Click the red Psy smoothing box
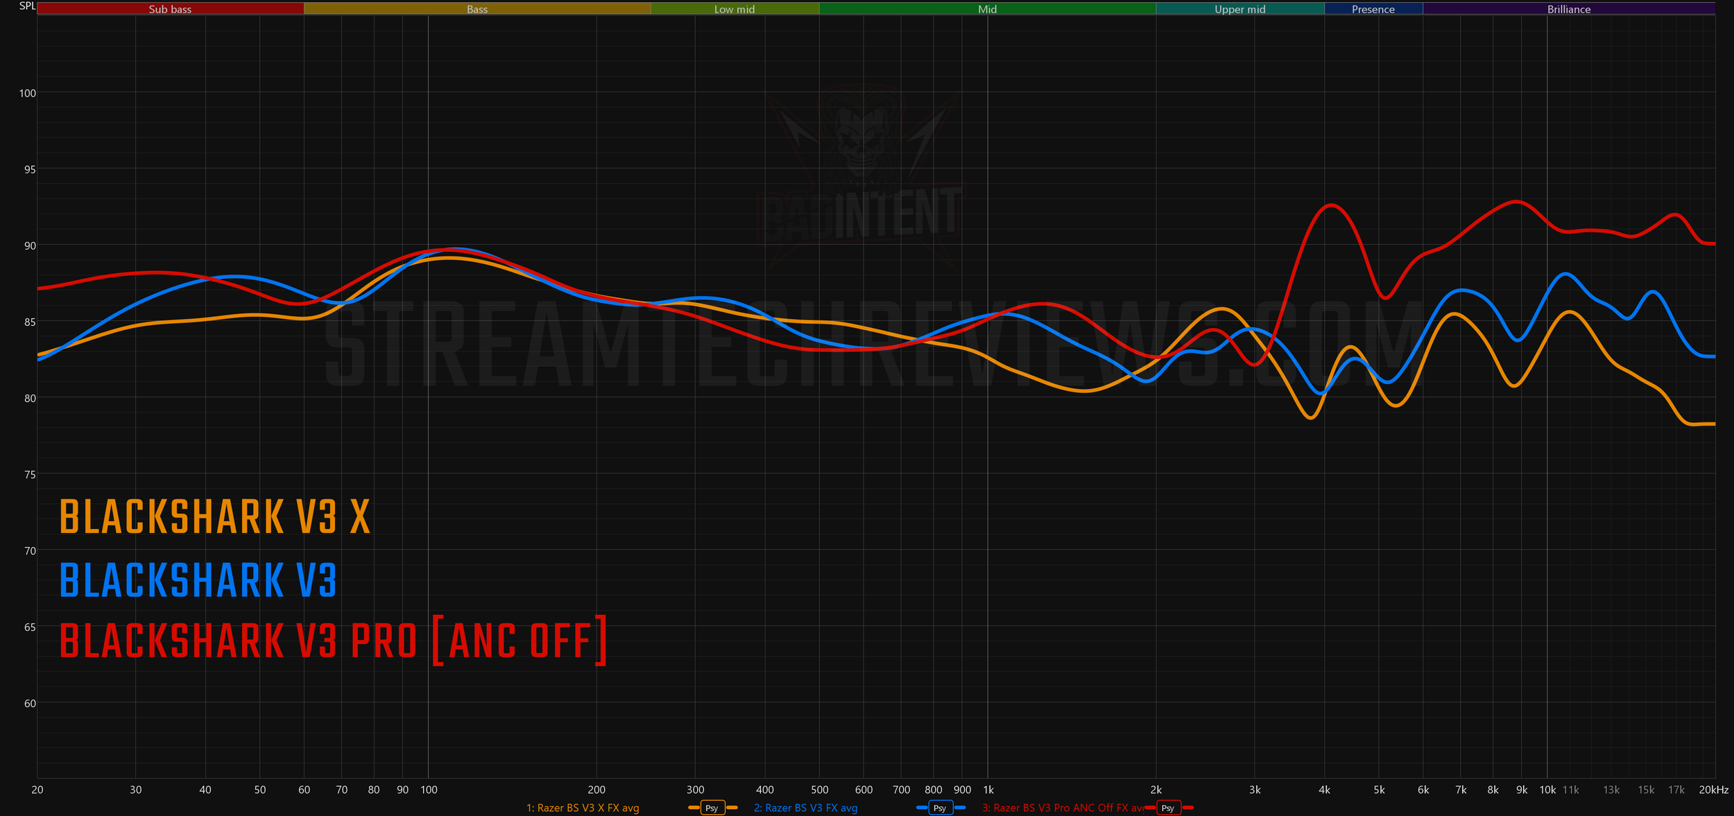The width and height of the screenshot is (1734, 816). [1168, 808]
